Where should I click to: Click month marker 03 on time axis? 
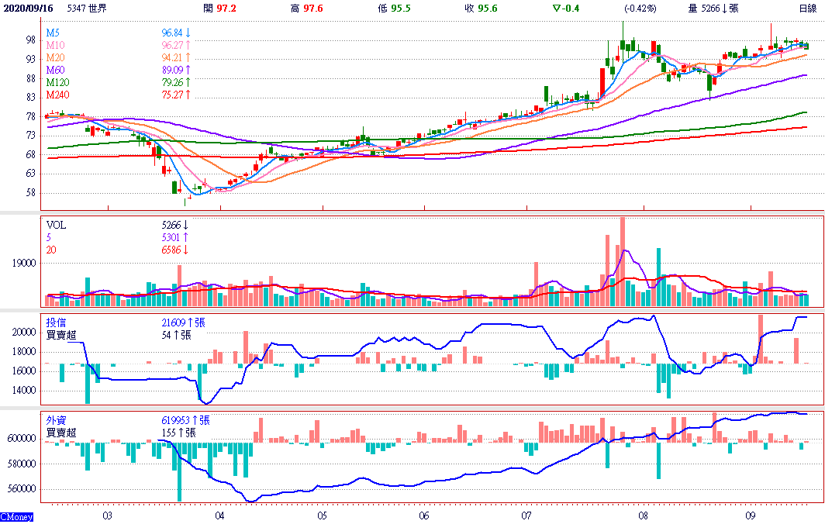107,515
